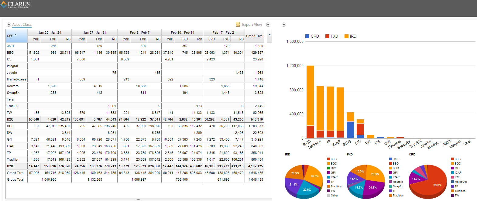Click the 4,648,435 value in Grand Total row
Screen dimensions: 477x201
[256, 173]
